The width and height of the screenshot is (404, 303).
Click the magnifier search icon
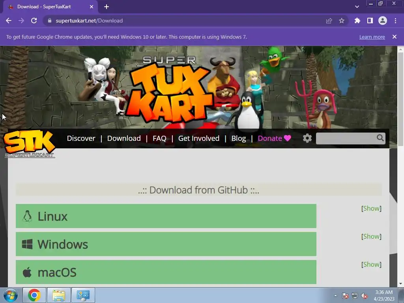tap(380, 138)
